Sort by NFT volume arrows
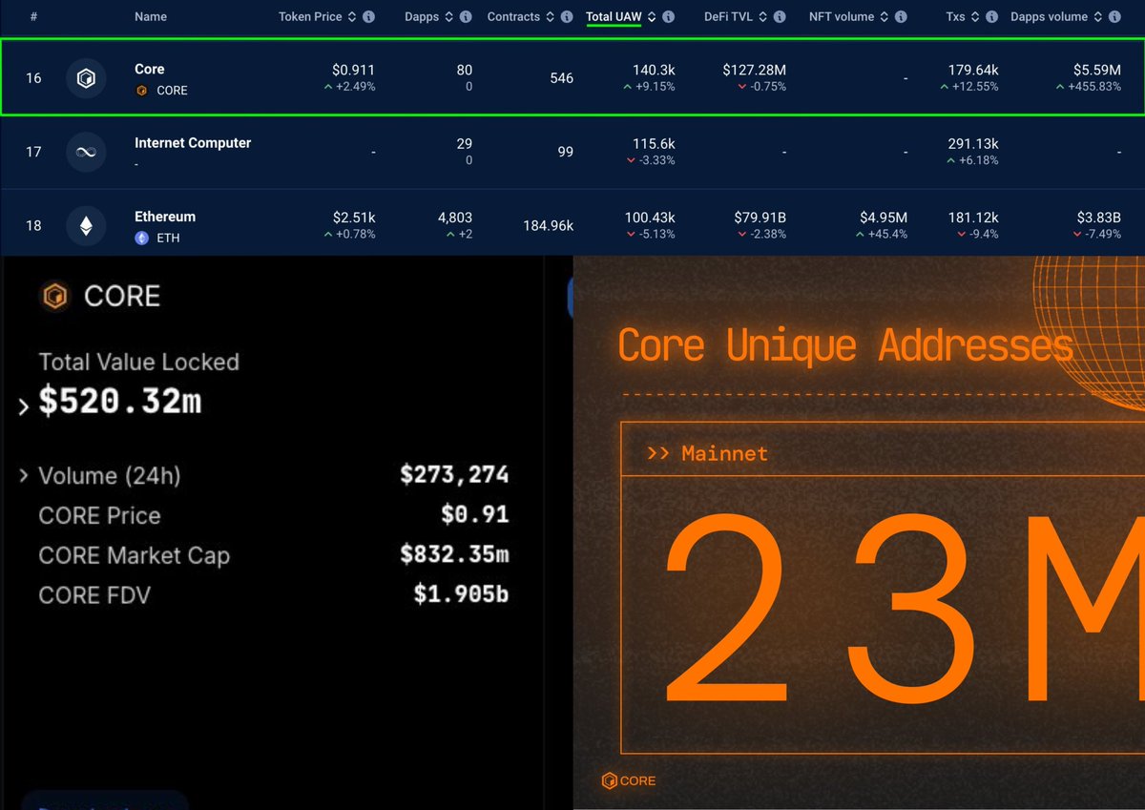 point(885,17)
